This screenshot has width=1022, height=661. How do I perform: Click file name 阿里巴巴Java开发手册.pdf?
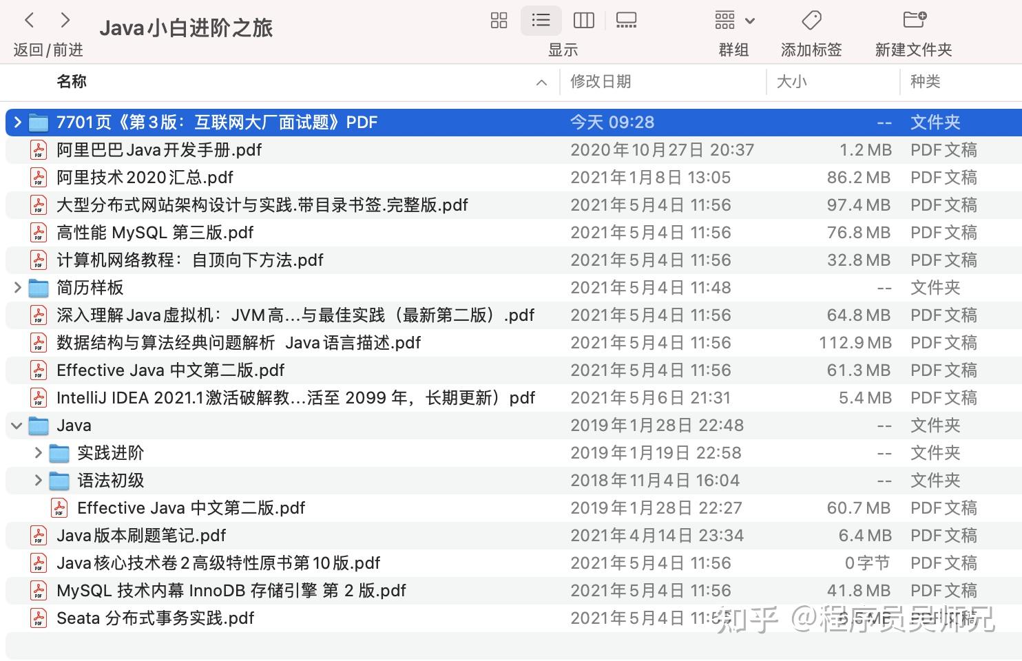pyautogui.click(x=159, y=150)
